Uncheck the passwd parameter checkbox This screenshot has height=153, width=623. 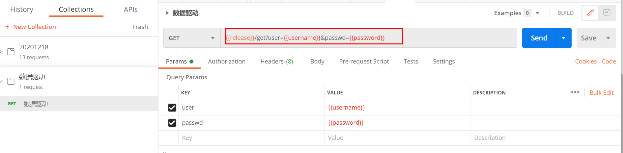click(x=172, y=123)
